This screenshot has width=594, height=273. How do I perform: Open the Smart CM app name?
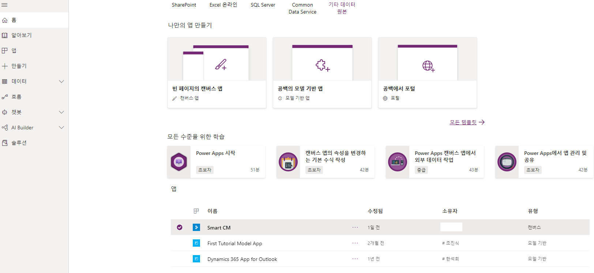(x=219, y=228)
